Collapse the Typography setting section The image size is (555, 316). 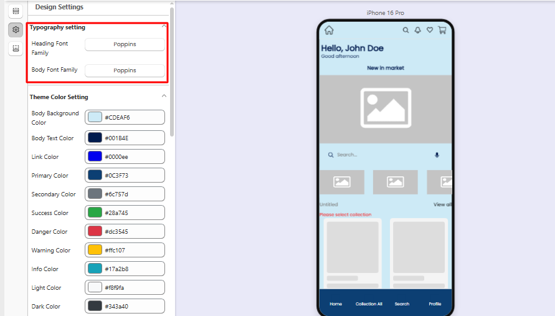(164, 27)
